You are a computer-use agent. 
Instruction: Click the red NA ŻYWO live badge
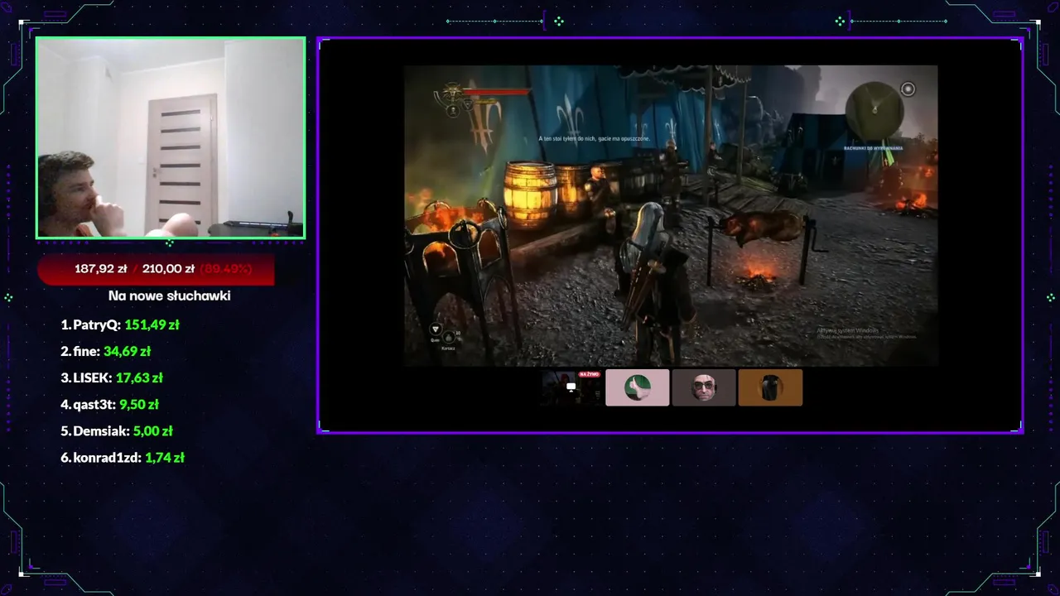tap(589, 374)
